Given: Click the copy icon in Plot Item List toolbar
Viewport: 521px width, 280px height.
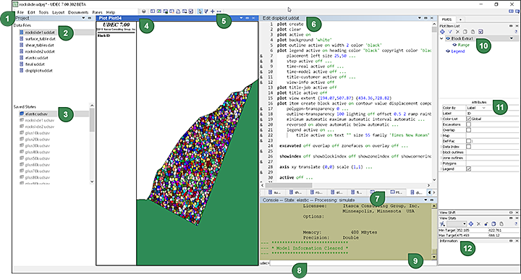Looking at the screenshot, I should [465, 32].
